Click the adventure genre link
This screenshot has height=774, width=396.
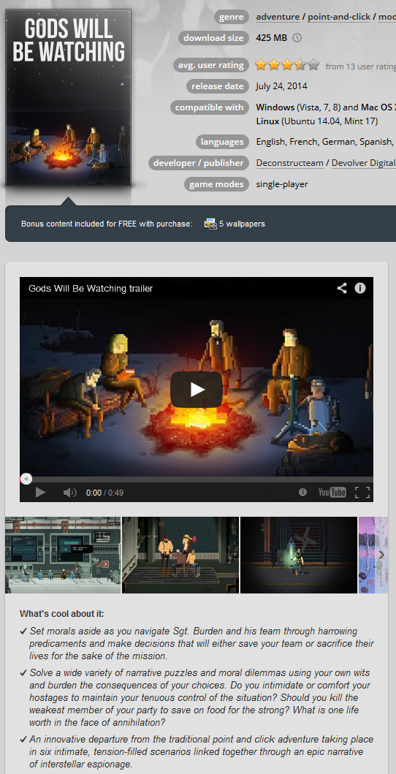[x=278, y=17]
